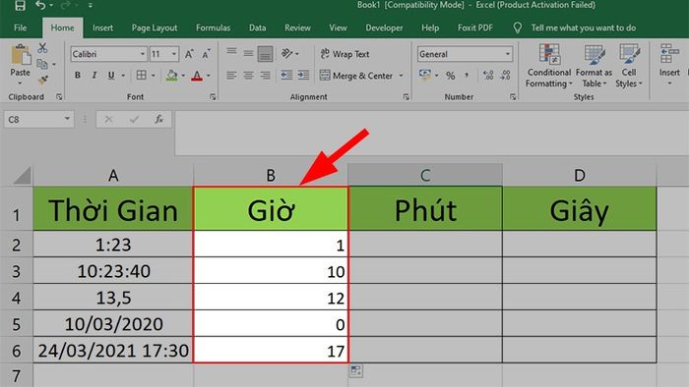
Task: Click Decrease Indent icon
Action: click(x=286, y=76)
